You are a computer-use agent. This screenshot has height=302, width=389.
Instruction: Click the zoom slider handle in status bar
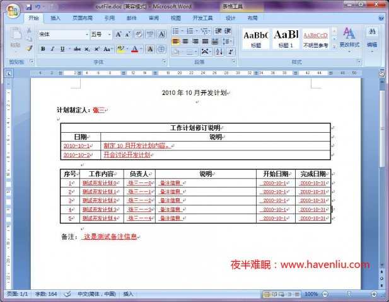click(x=349, y=294)
